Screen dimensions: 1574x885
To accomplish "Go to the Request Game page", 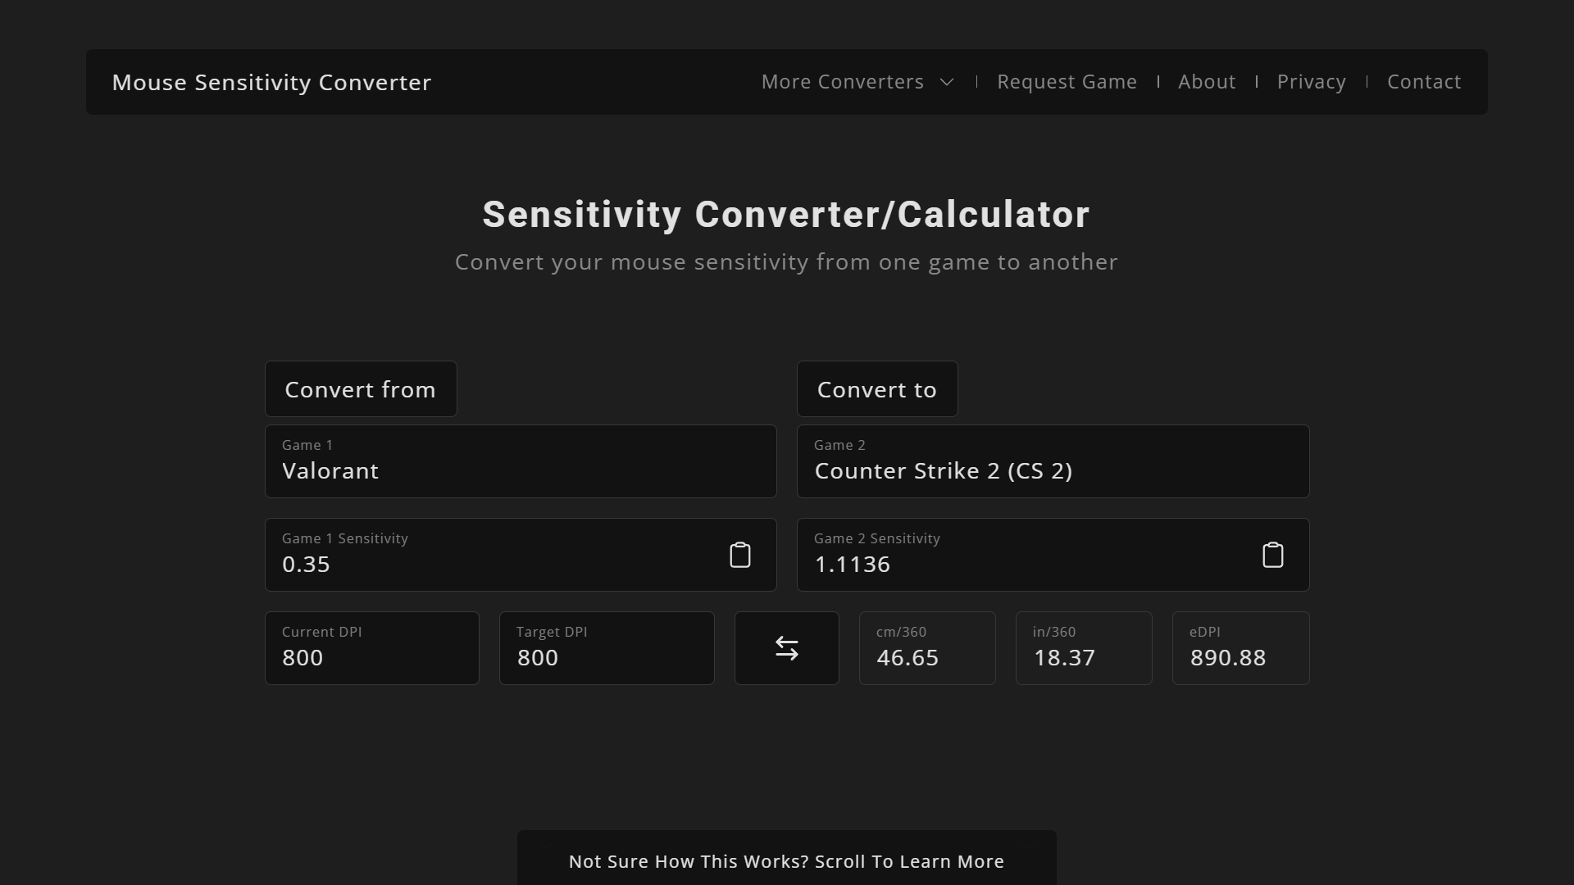I will pyautogui.click(x=1067, y=82).
